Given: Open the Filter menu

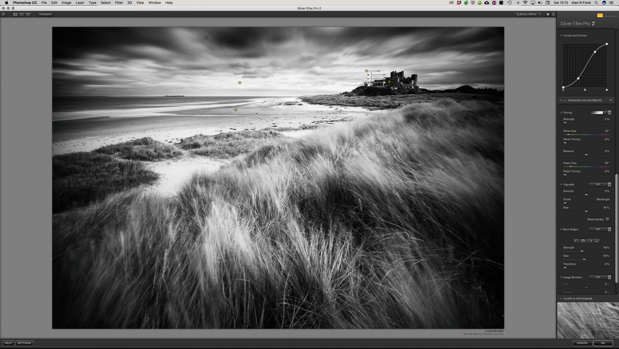Looking at the screenshot, I should (x=119, y=2).
